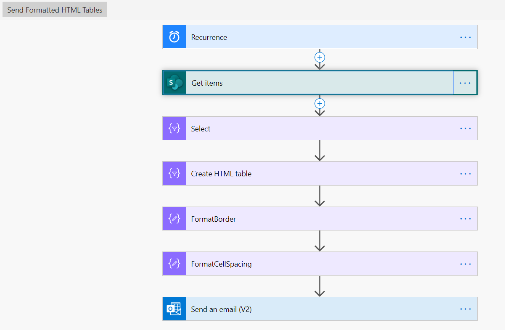
Task: Click the FormatBorder compose icon
Action: click(174, 219)
